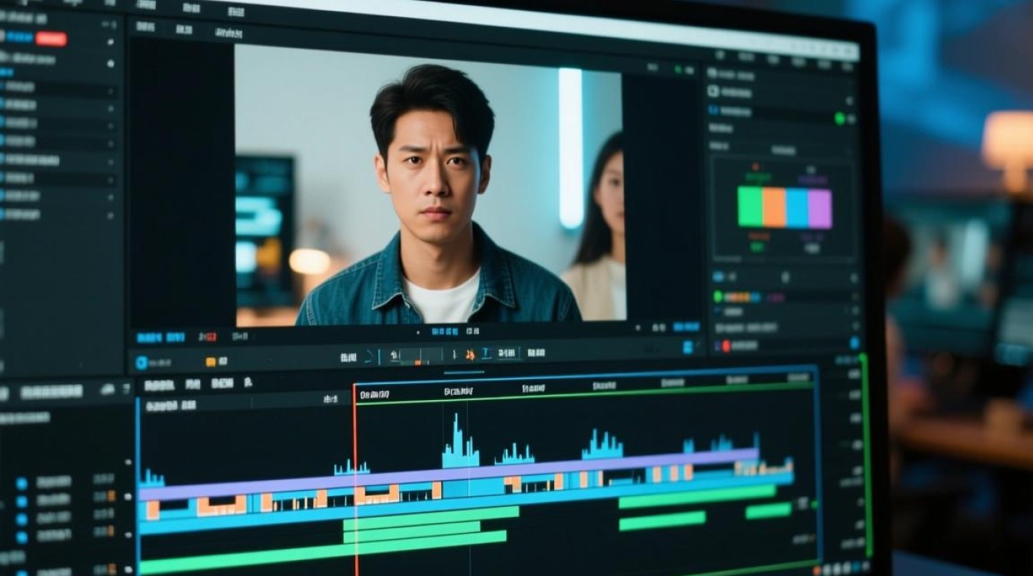Click the video preview showing the man
Image resolution: width=1033 pixels, height=576 pixels.
430,184
